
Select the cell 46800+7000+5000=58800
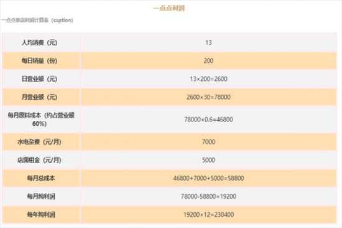point(208,178)
